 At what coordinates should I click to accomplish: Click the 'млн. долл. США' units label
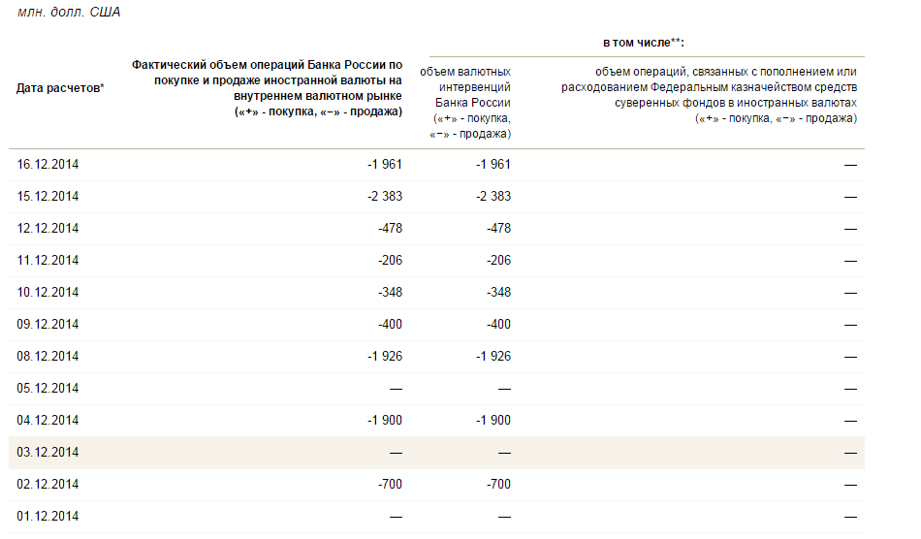click(x=69, y=13)
